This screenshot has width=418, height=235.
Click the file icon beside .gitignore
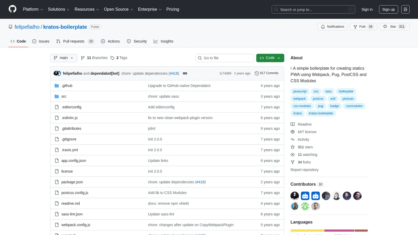pos(57,139)
